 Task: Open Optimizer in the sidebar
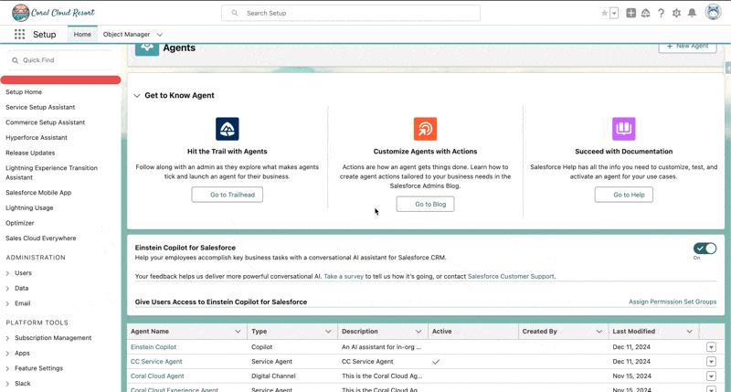[20, 223]
